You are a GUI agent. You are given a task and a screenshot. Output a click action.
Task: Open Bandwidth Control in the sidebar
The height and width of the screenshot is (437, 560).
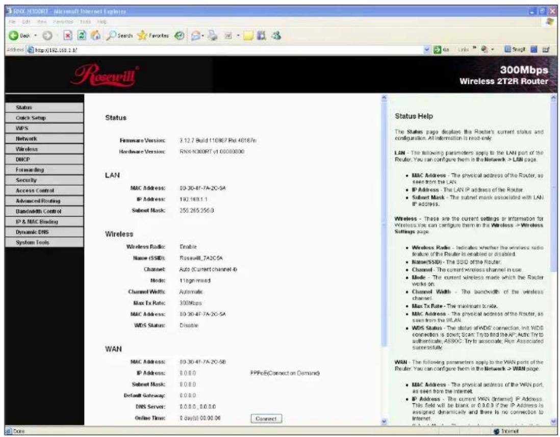(44, 211)
